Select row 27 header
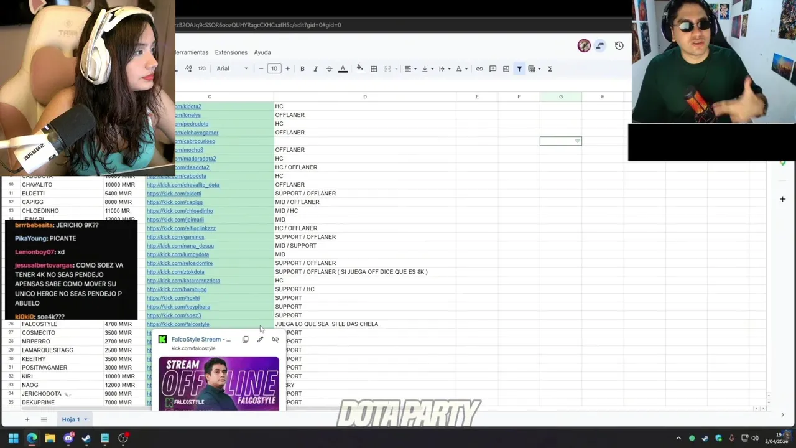The height and width of the screenshot is (448, 796). 11,333
